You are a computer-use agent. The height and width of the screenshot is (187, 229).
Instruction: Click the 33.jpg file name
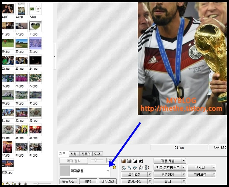pos(34,121)
